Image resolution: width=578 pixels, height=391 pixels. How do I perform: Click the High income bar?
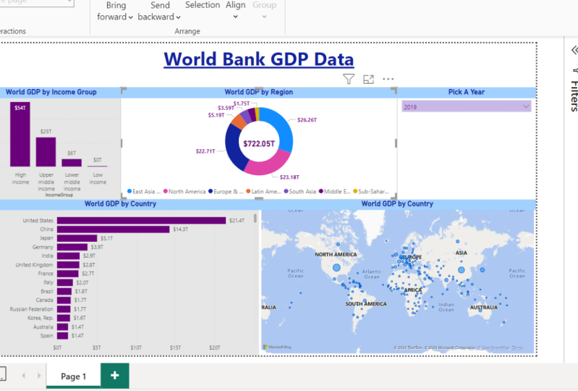coord(20,134)
